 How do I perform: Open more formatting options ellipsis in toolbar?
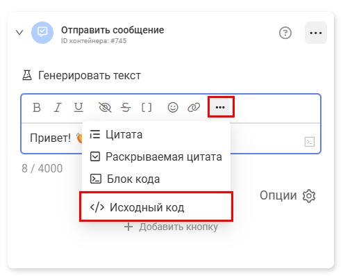pos(220,107)
